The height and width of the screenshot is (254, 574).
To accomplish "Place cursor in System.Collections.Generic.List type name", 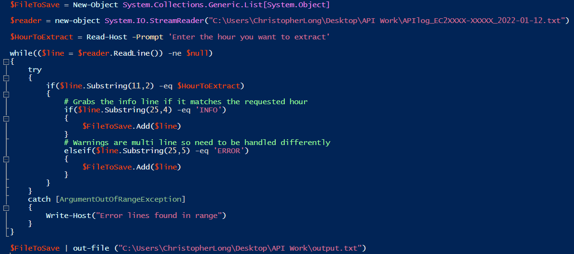I will tap(225, 5).
